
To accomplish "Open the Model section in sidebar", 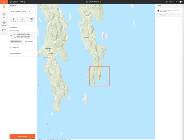I will point(4,15).
